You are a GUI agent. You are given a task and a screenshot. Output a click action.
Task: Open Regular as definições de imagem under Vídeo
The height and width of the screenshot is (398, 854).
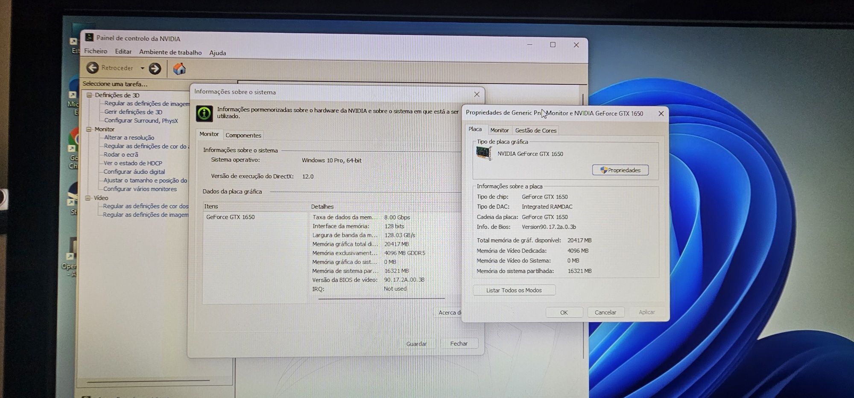point(146,215)
